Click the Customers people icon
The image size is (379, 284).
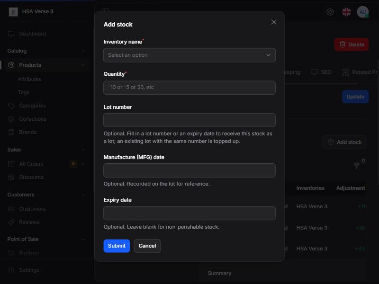coord(11,209)
